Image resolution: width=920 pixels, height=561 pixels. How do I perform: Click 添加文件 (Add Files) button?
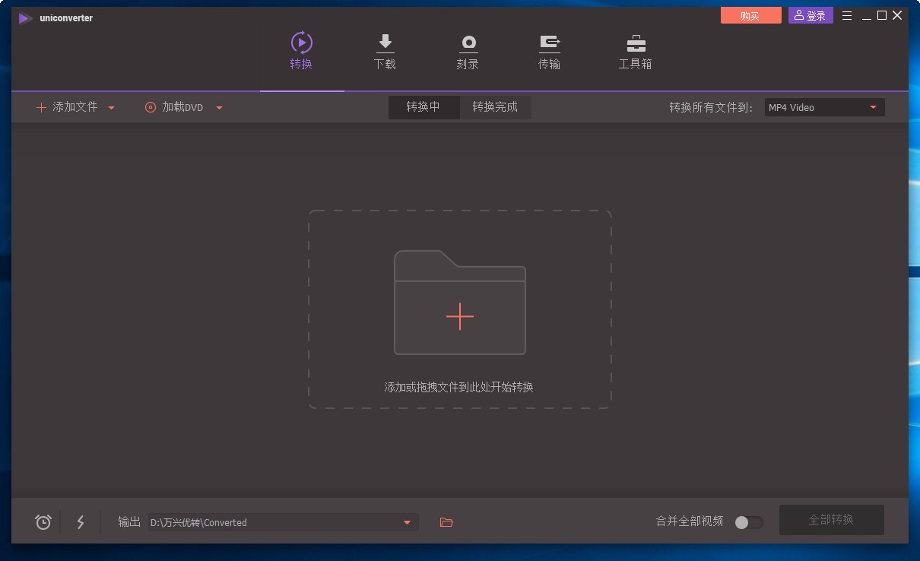67,107
